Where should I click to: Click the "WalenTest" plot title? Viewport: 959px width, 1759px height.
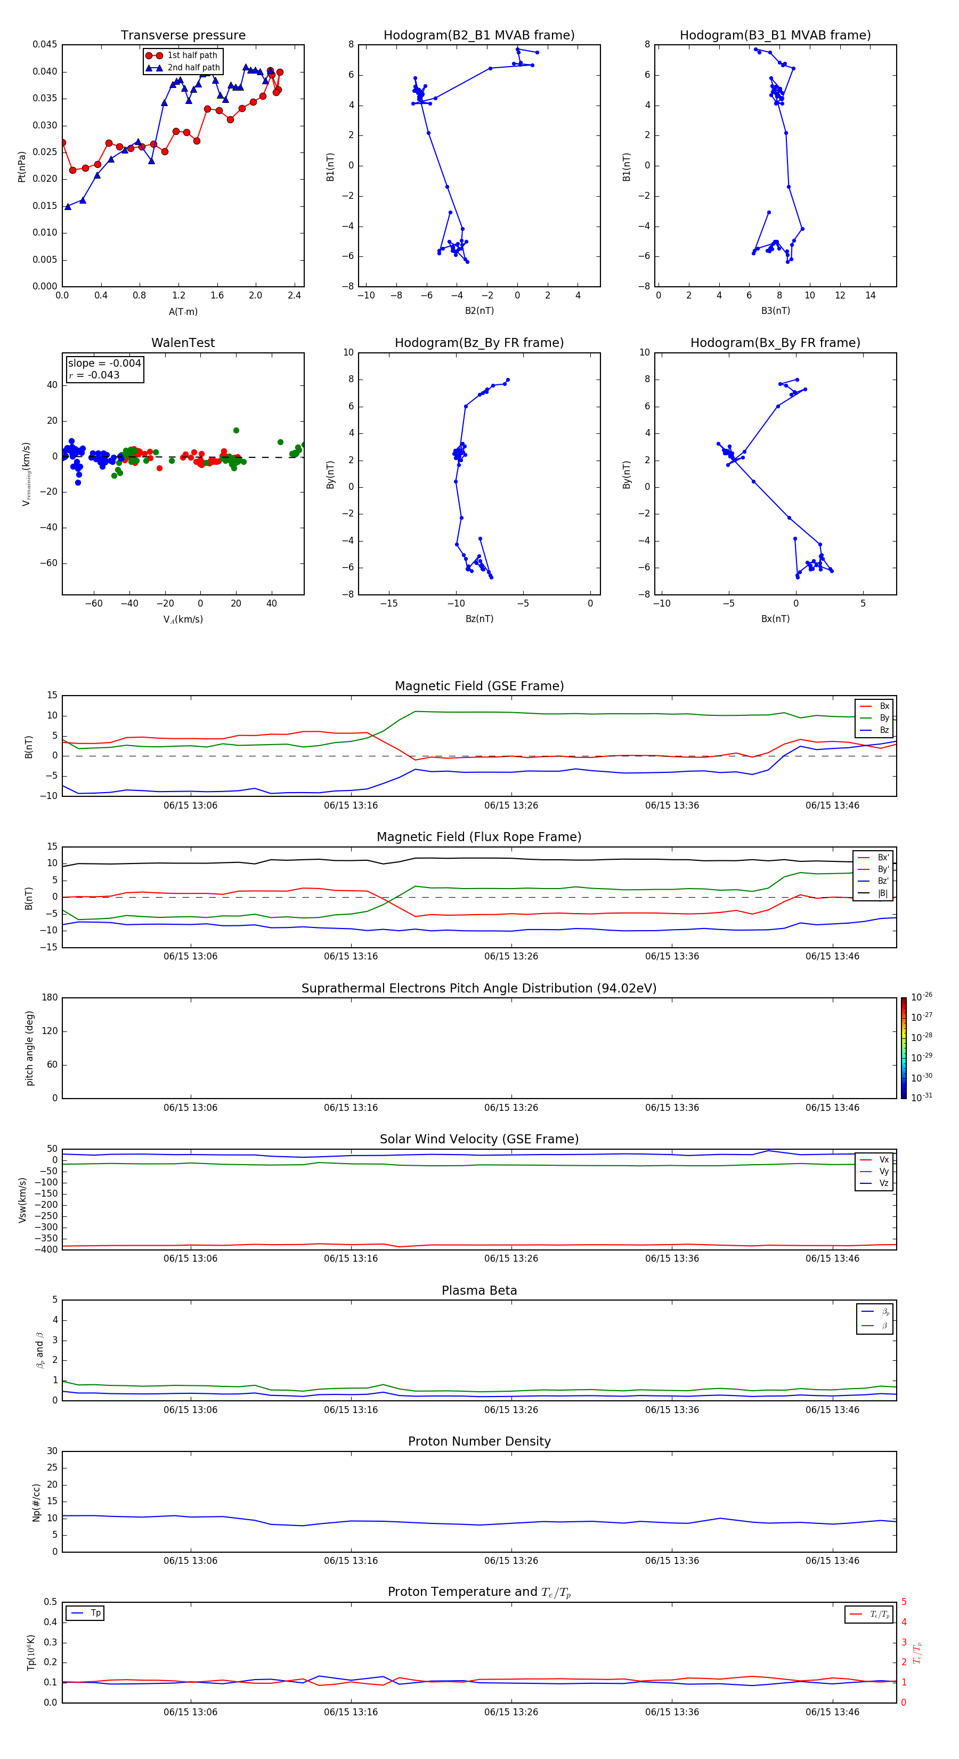[x=183, y=343]
